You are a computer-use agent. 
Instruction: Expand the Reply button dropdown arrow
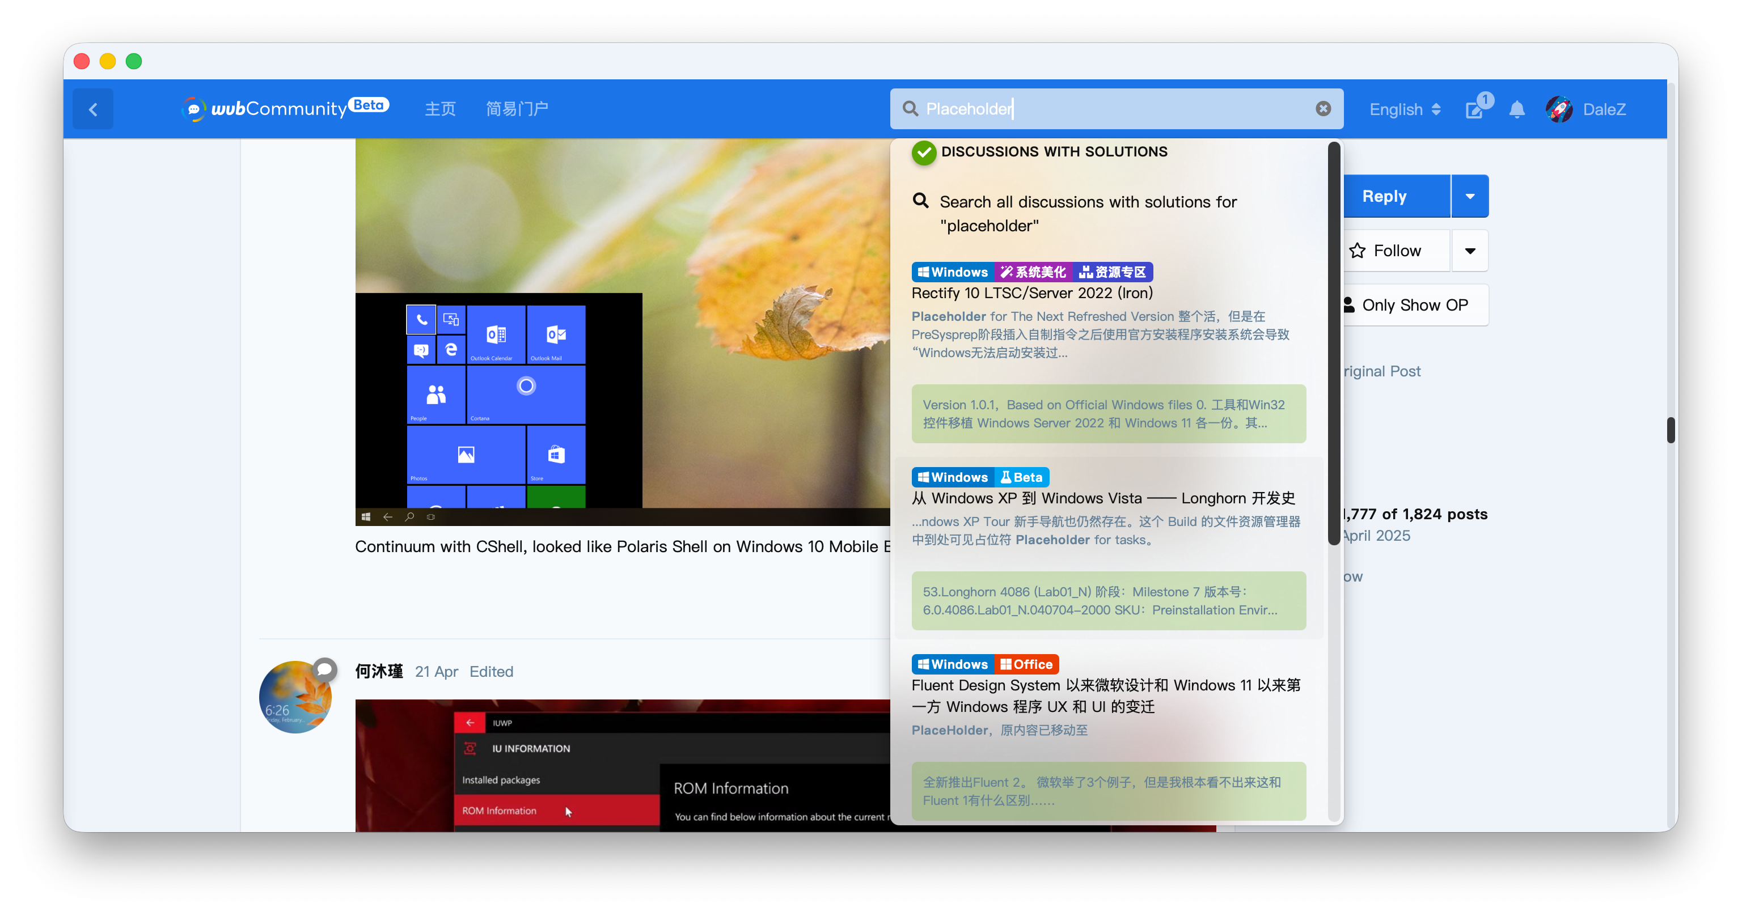click(x=1469, y=196)
